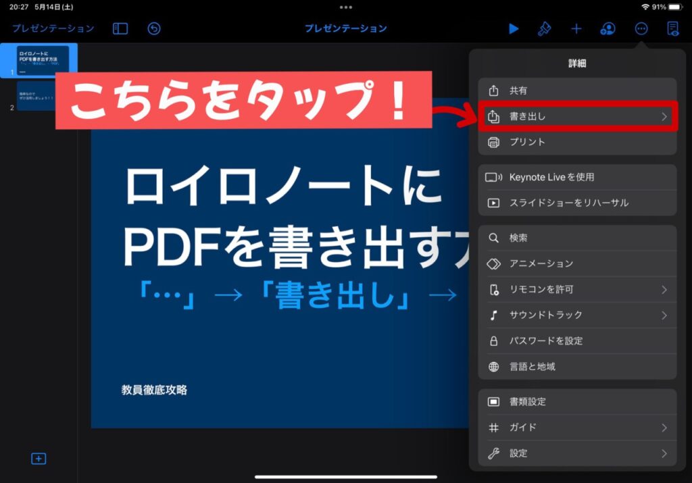The height and width of the screenshot is (483, 692).
Task: Open リモコンを許可 settings
Action: point(577,289)
